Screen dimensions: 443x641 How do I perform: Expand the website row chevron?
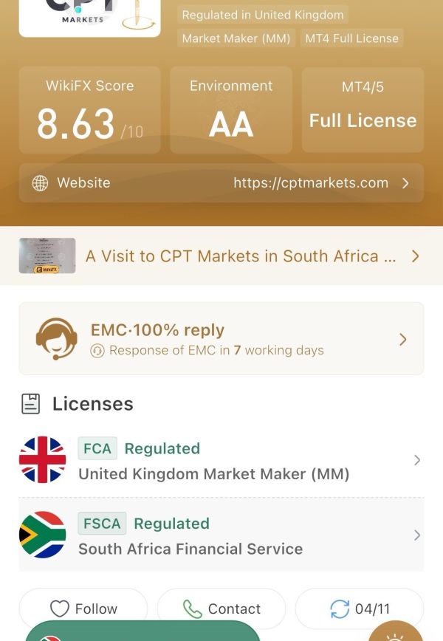[405, 183]
